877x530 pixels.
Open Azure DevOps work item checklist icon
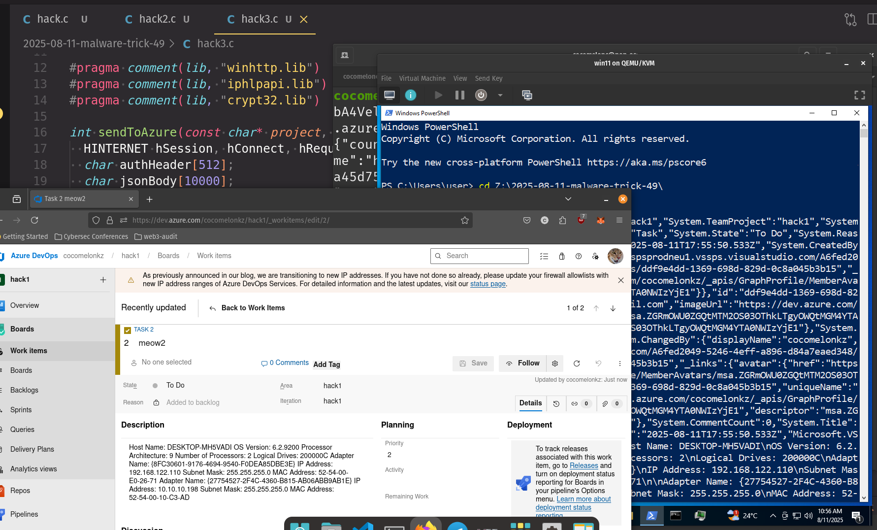coord(544,256)
